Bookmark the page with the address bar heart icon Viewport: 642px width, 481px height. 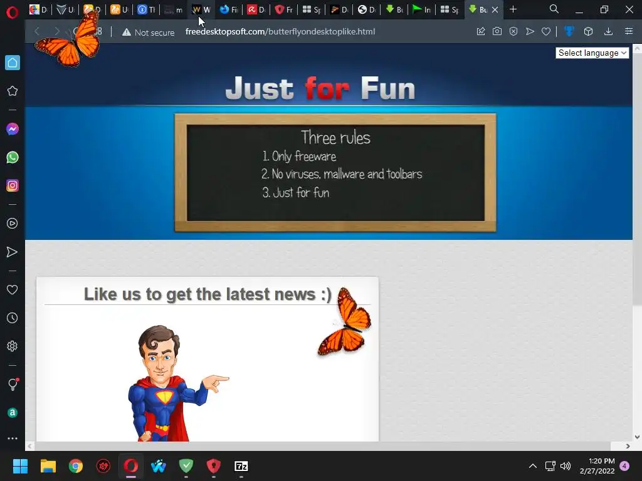click(546, 31)
